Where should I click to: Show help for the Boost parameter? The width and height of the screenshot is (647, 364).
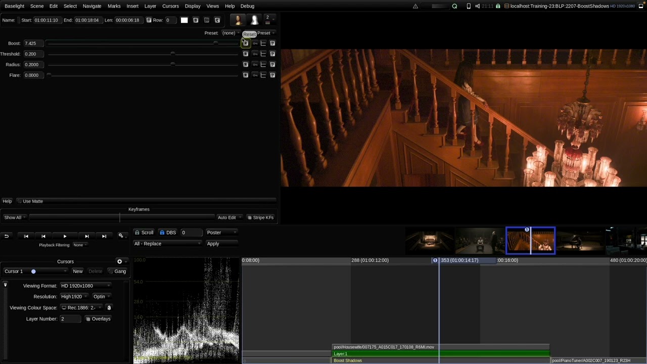[272, 43]
